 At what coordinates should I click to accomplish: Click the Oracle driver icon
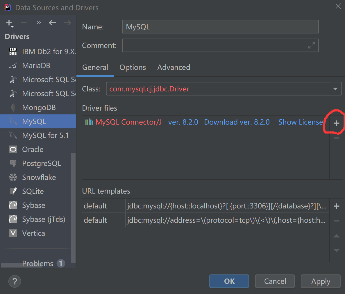[x=13, y=149]
